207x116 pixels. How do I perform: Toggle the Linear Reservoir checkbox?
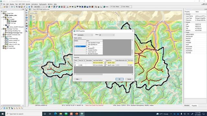point(87,52)
